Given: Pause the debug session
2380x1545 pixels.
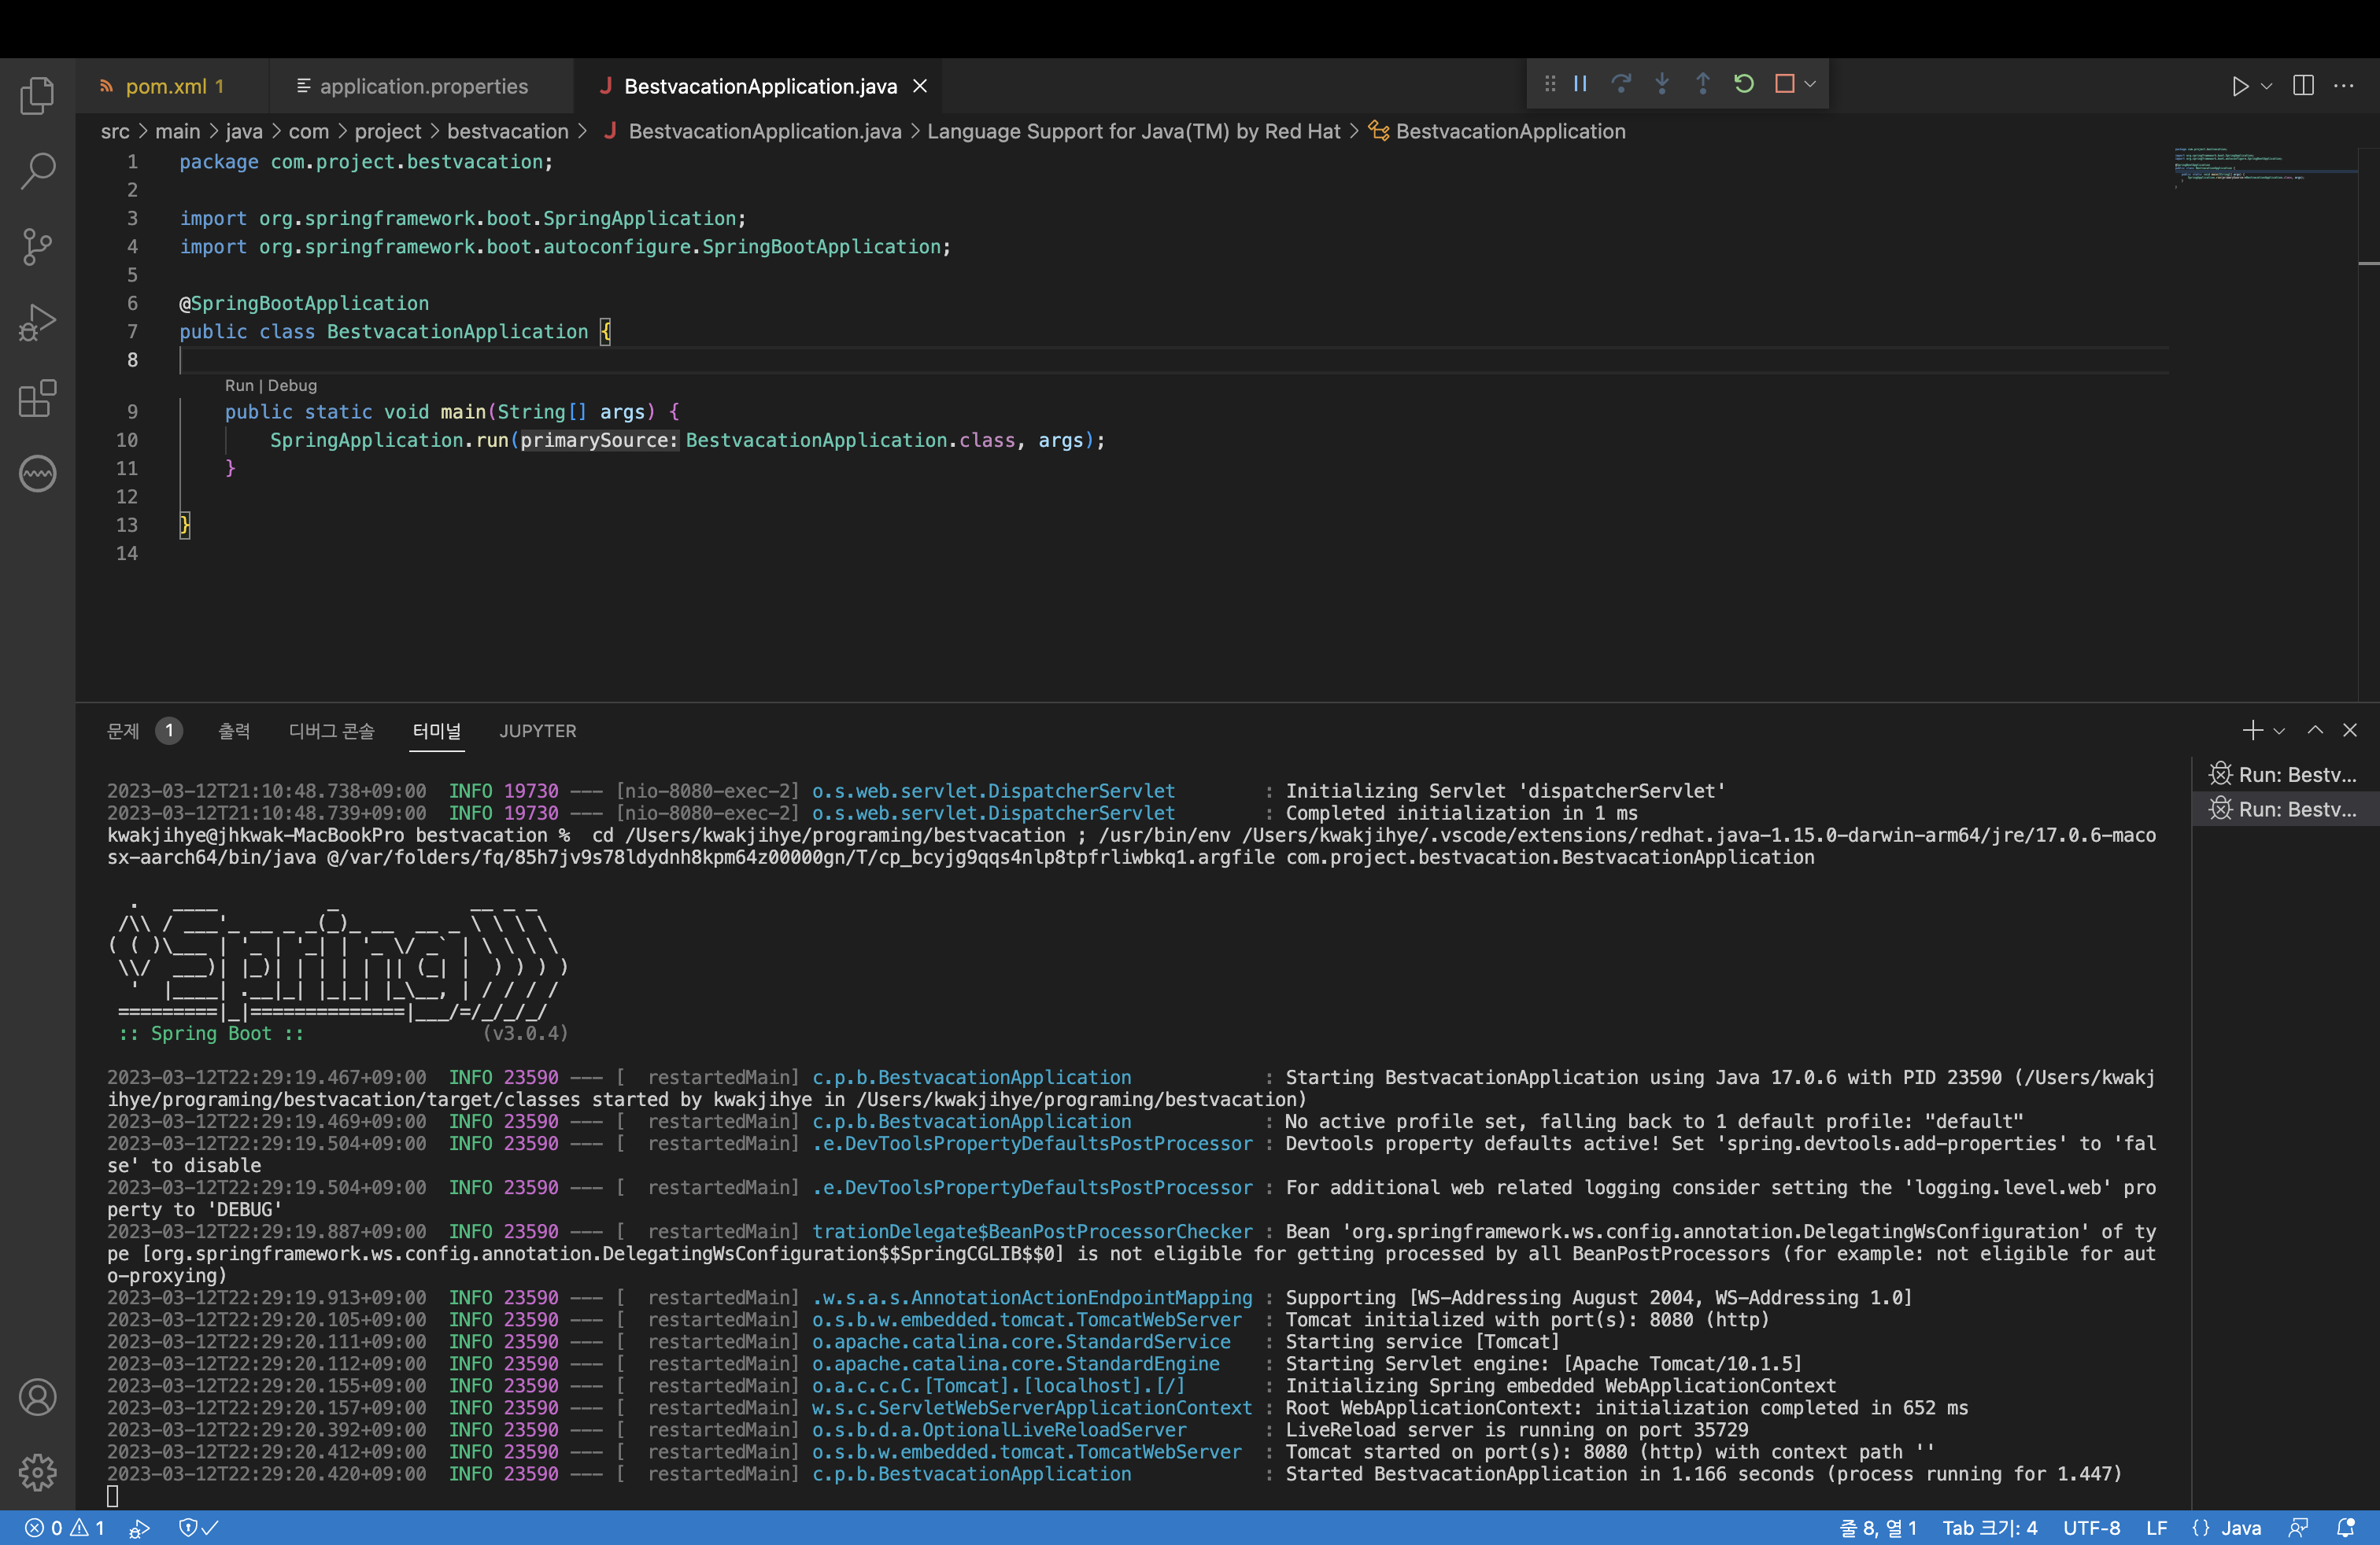Looking at the screenshot, I should (1580, 84).
